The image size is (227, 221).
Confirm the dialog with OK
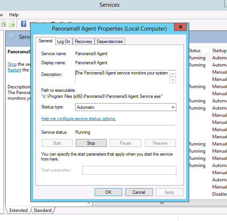pyautogui.click(x=108, y=192)
